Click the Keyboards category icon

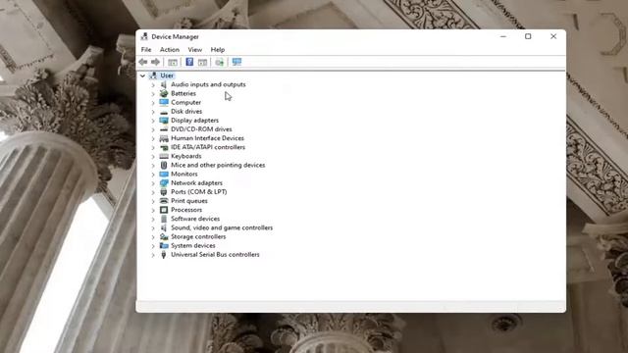[x=164, y=156]
